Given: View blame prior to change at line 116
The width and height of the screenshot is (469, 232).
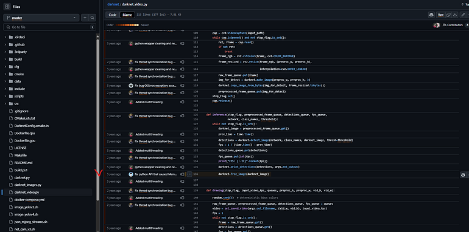Looking at the screenshot, I should pyautogui.click(x=182, y=69).
